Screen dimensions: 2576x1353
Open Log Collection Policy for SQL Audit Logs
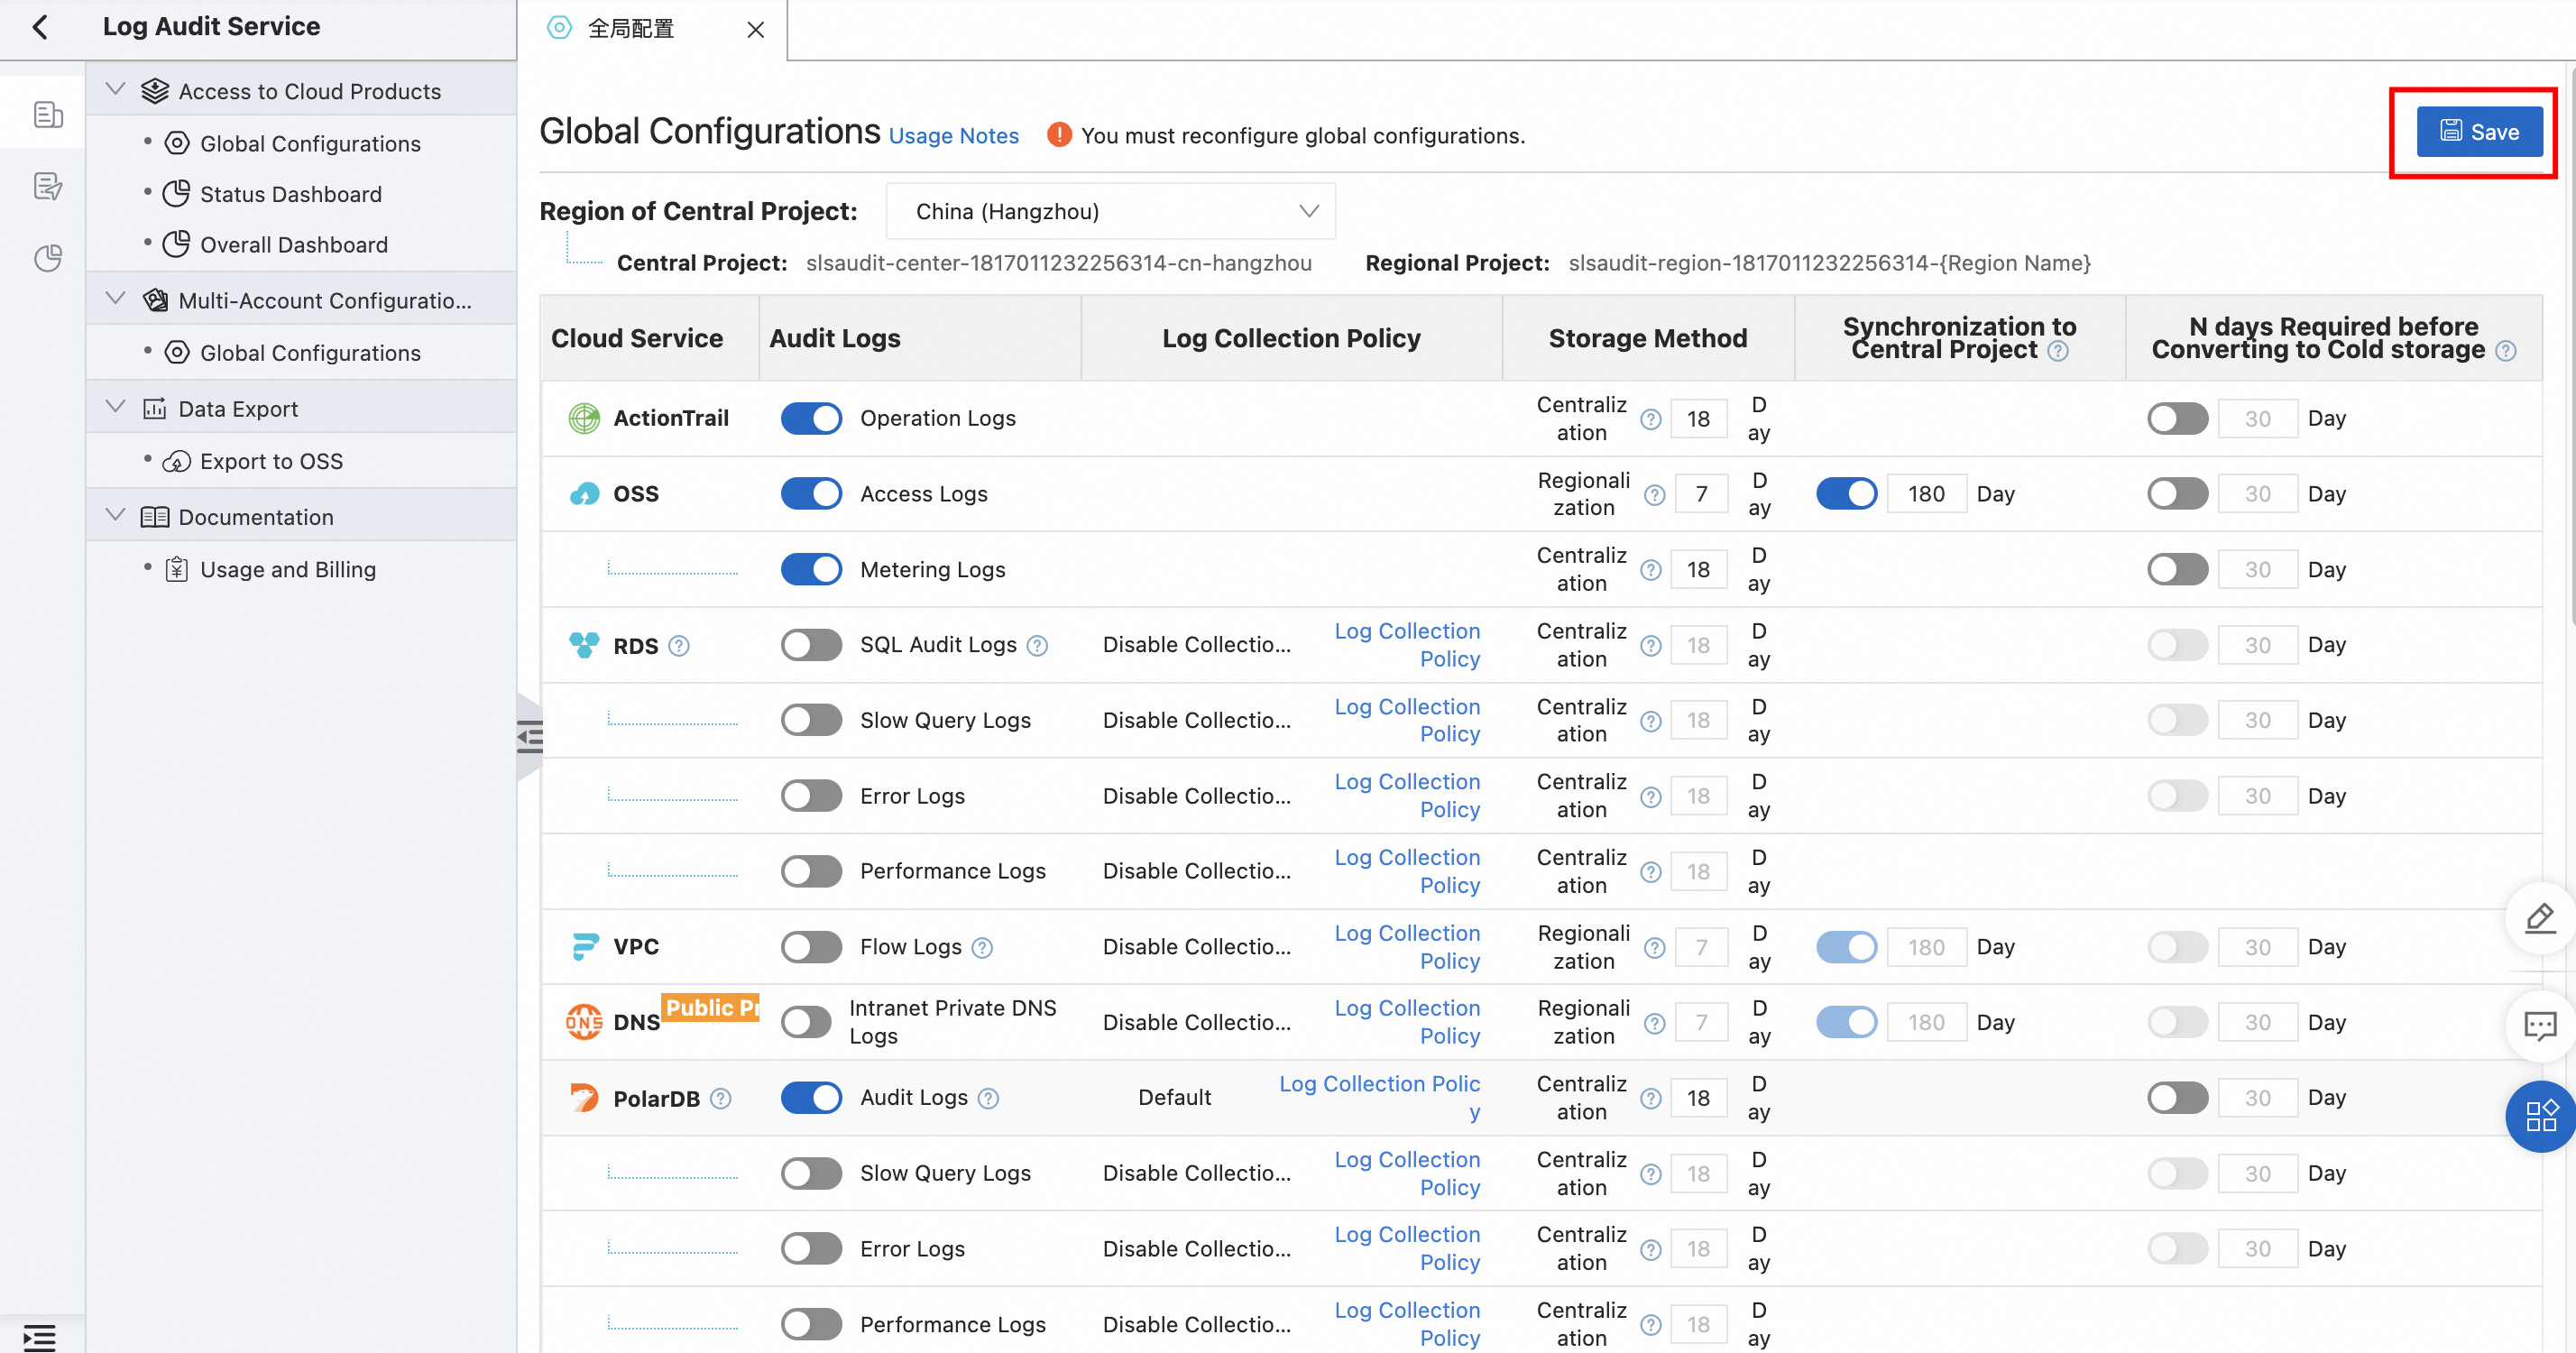click(1407, 645)
